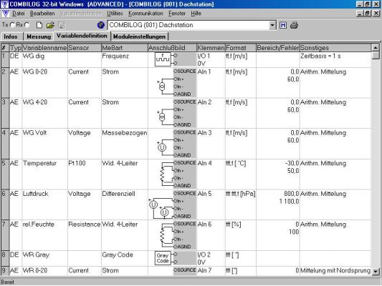
Task: Open the Bearbeiten menu
Action: tap(42, 14)
